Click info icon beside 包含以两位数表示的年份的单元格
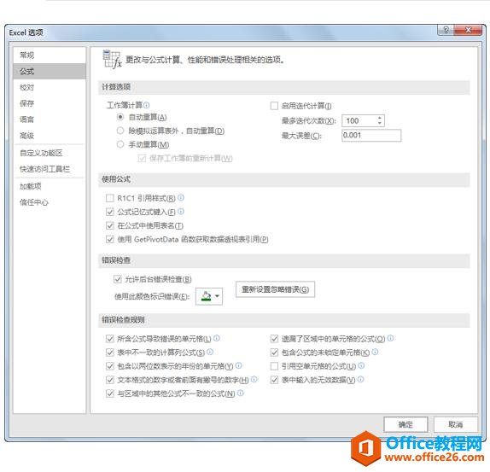490x472 pixels. pos(239,365)
